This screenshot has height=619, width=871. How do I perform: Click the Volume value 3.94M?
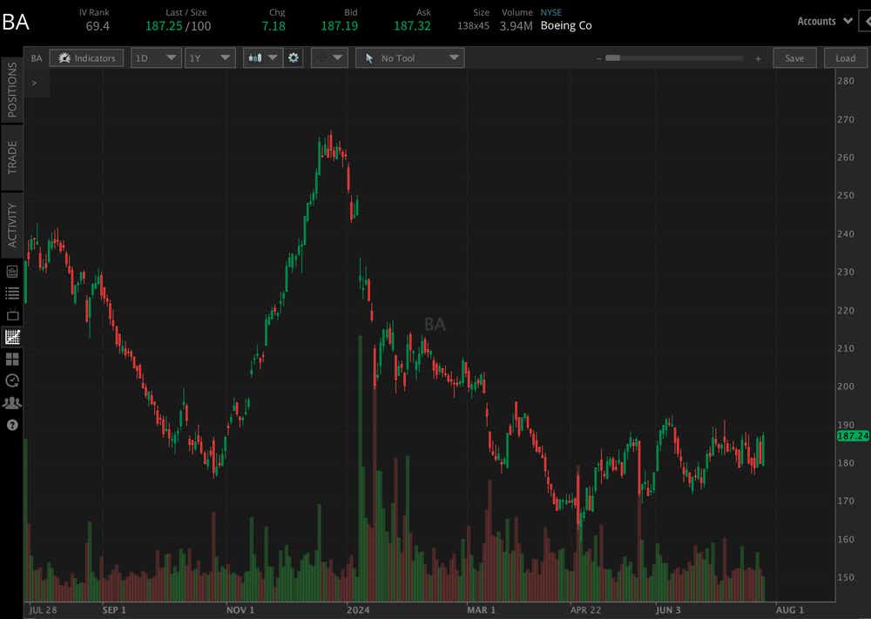click(516, 26)
